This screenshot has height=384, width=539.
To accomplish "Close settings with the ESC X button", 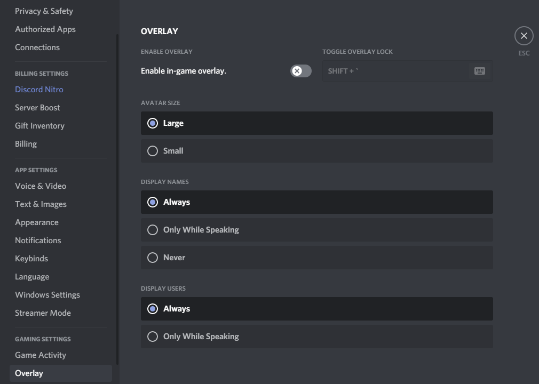I will pos(524,36).
